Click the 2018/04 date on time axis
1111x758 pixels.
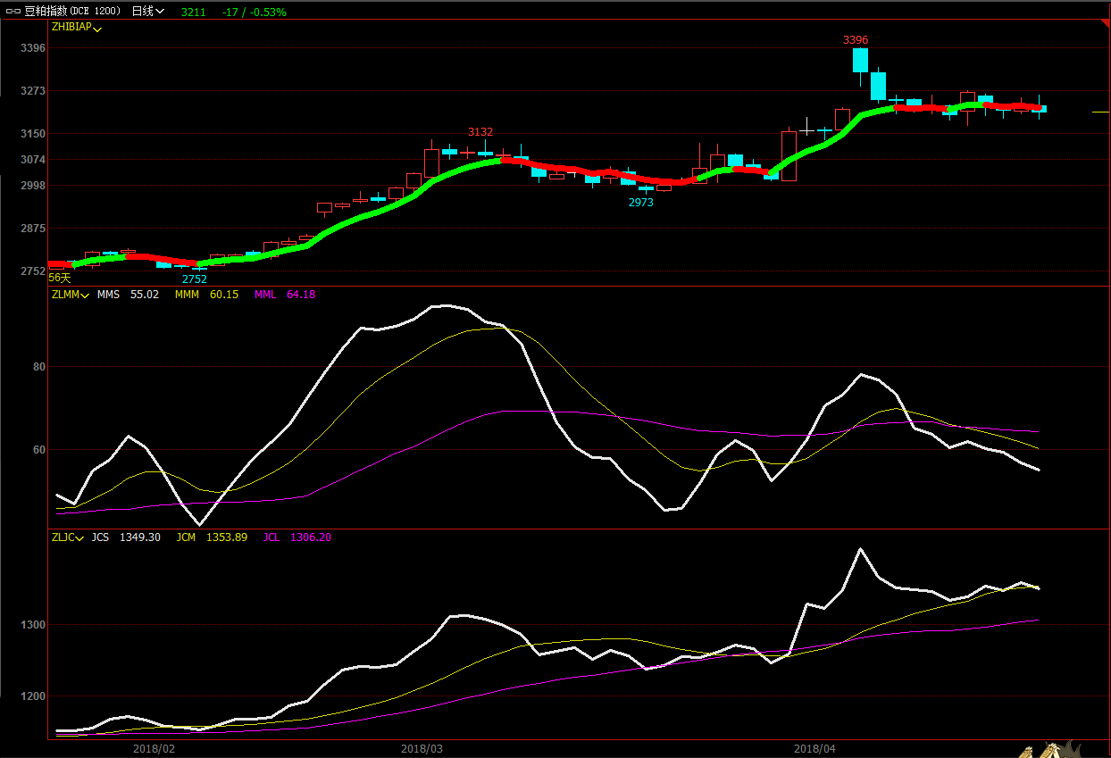(814, 748)
